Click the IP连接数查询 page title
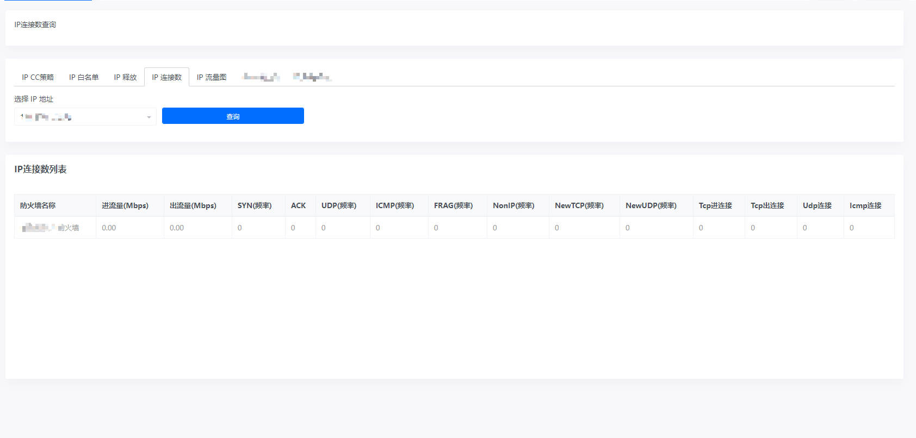Screen dimensions: 916x438 35,24
